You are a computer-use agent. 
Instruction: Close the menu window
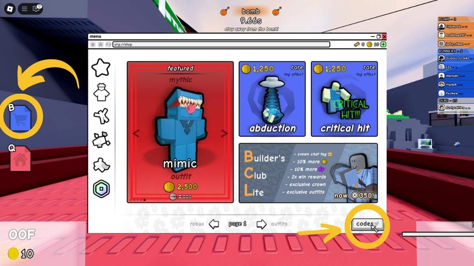(x=384, y=37)
